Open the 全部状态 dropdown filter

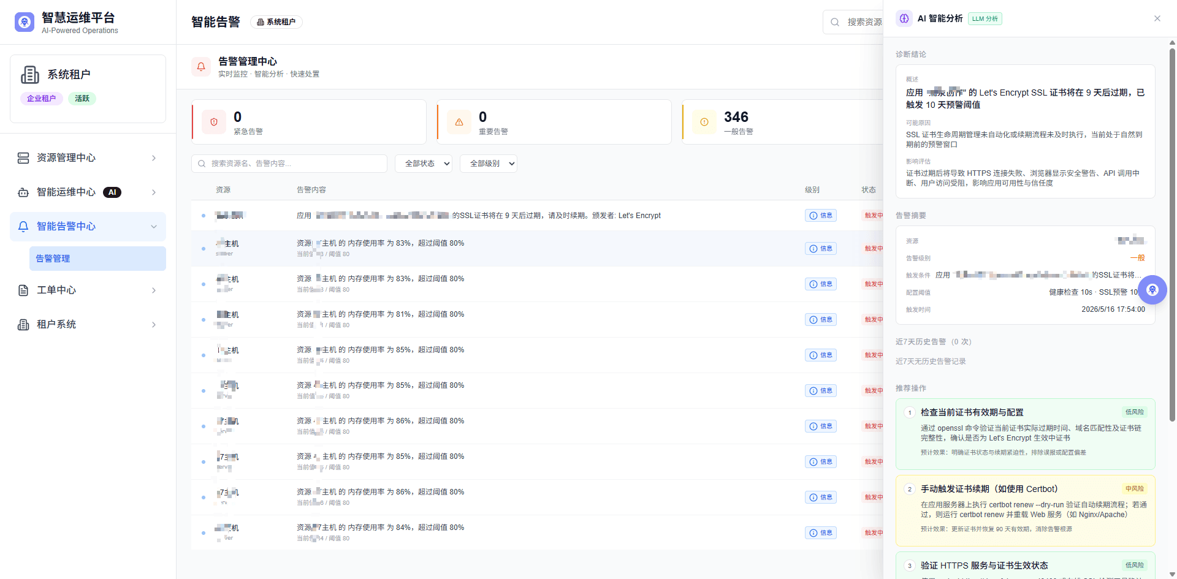424,164
